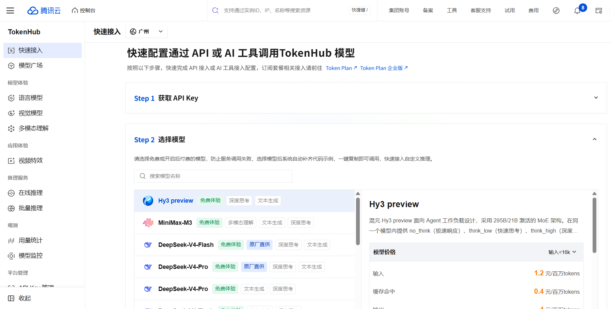Click the 语言模型 sidebar icon
This screenshot has width=611, height=309.
(11, 98)
